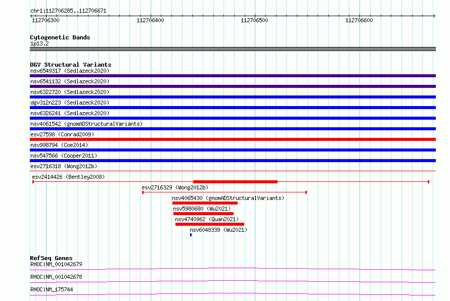Select the dgv312n223 blue variant bar

point(233,108)
